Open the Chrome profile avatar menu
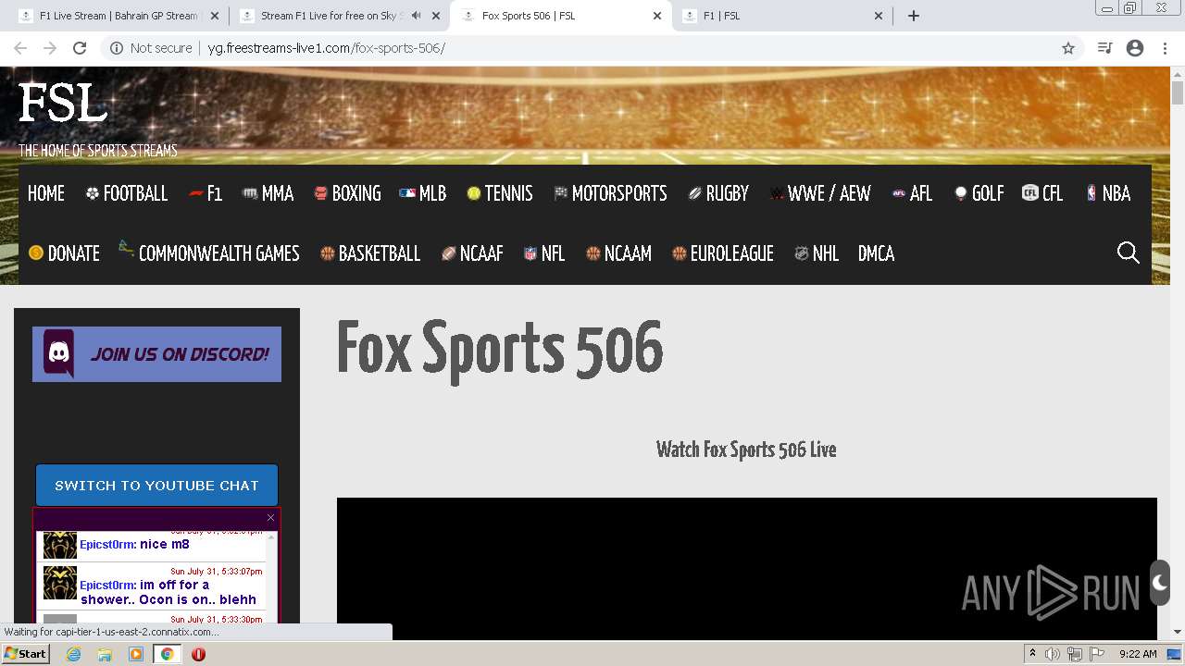1185x666 pixels. (x=1135, y=48)
